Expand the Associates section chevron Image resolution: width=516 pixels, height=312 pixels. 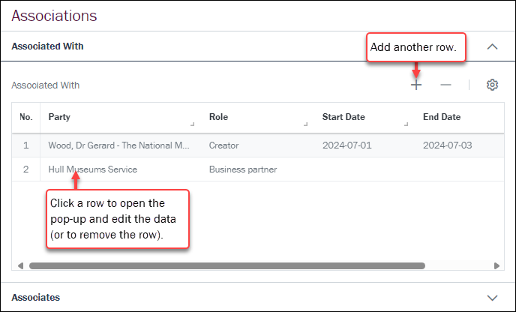(492, 298)
